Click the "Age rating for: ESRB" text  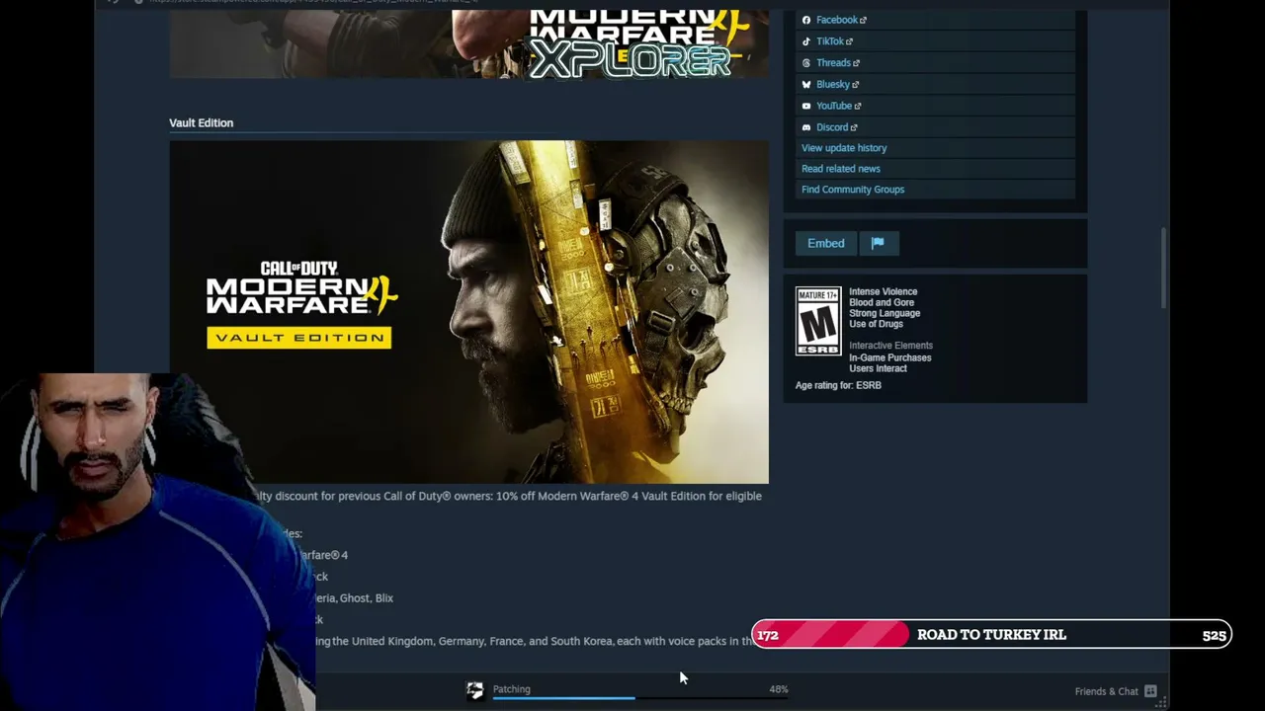838,385
